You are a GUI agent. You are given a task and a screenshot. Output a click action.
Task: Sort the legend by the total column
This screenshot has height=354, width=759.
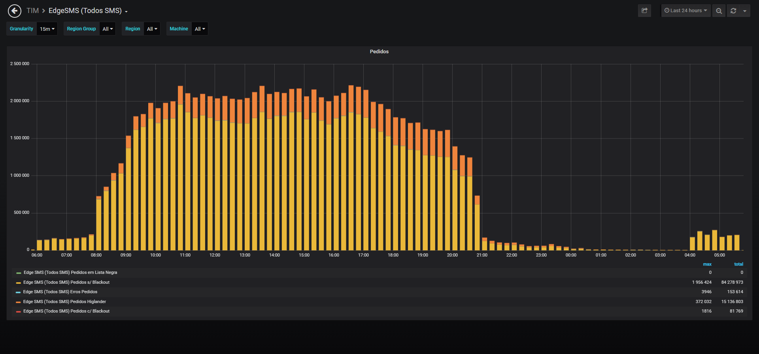point(738,264)
